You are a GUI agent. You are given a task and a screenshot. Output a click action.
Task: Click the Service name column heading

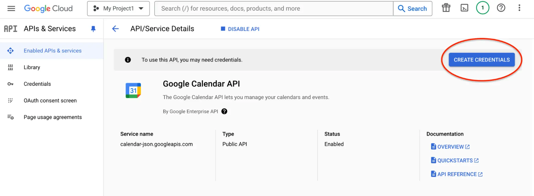[137, 134]
